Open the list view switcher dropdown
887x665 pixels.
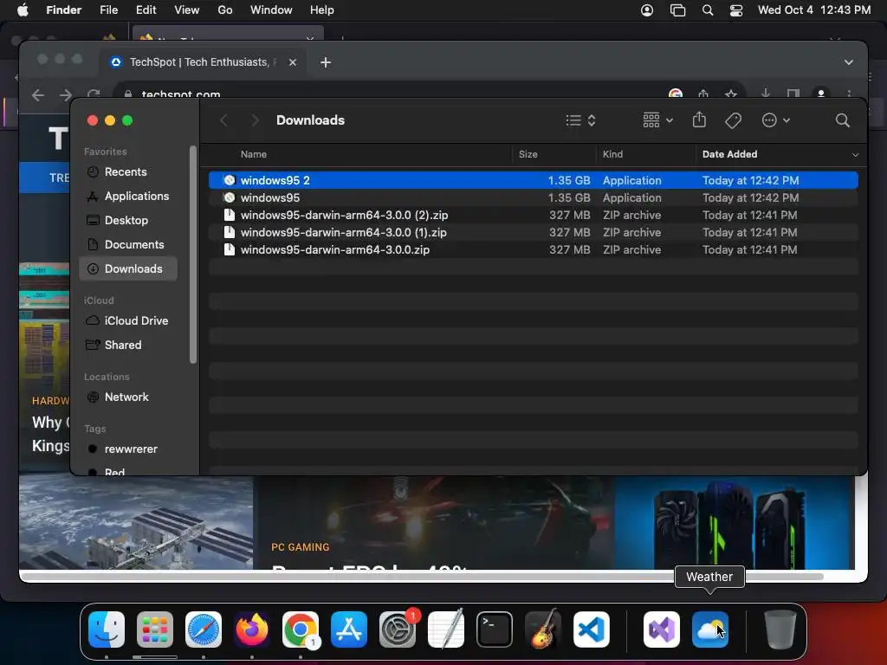point(580,120)
